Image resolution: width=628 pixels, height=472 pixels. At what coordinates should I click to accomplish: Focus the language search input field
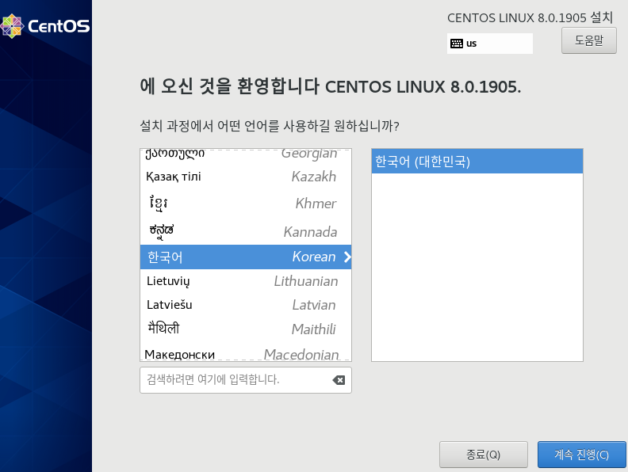(246, 380)
